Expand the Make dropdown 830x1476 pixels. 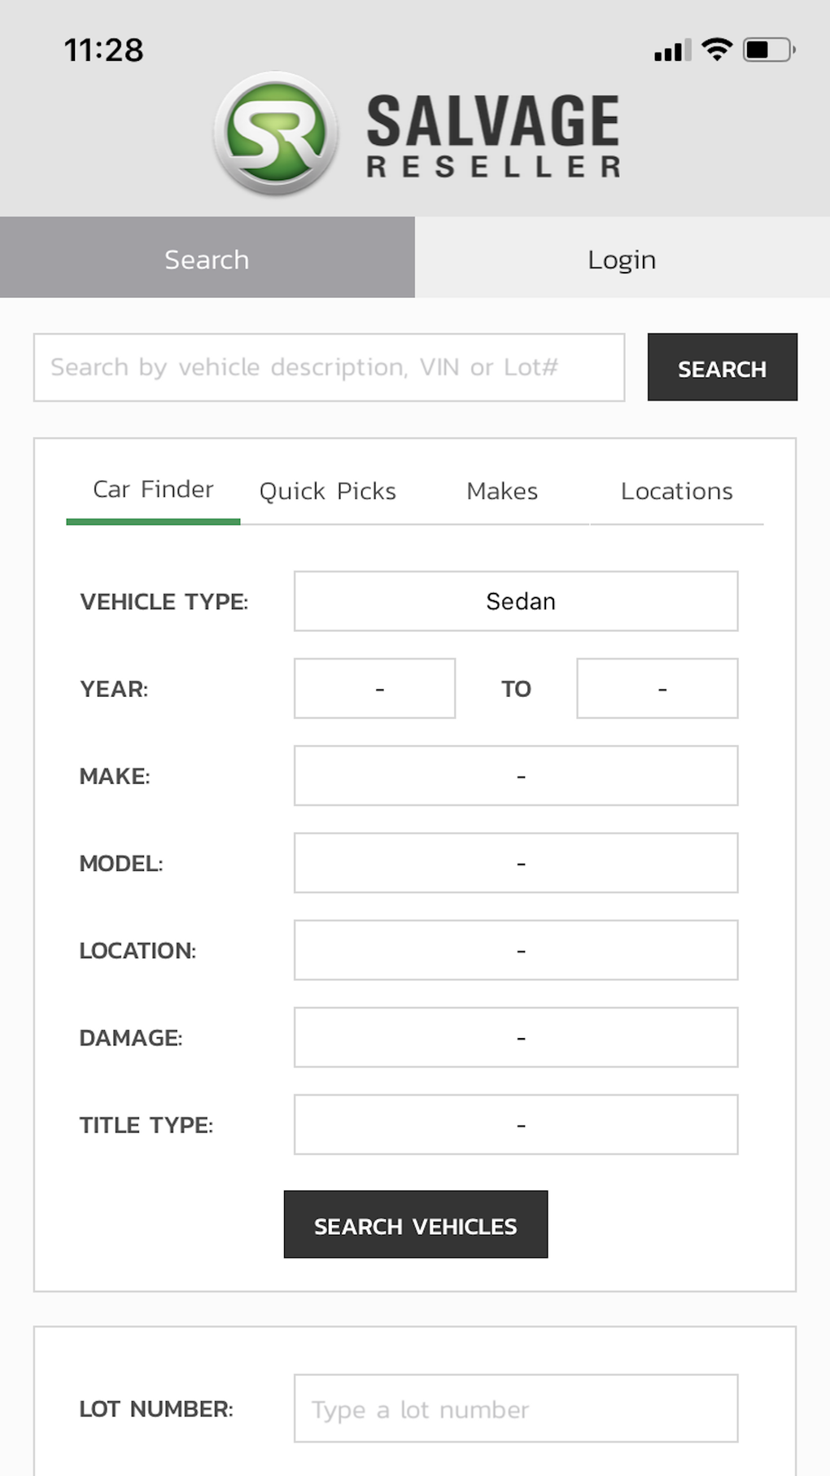tap(516, 776)
